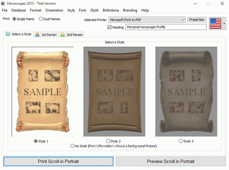Click the printer Properties button
Image resolution: width=229 pixels, height=170 pixels.
tap(197, 19)
